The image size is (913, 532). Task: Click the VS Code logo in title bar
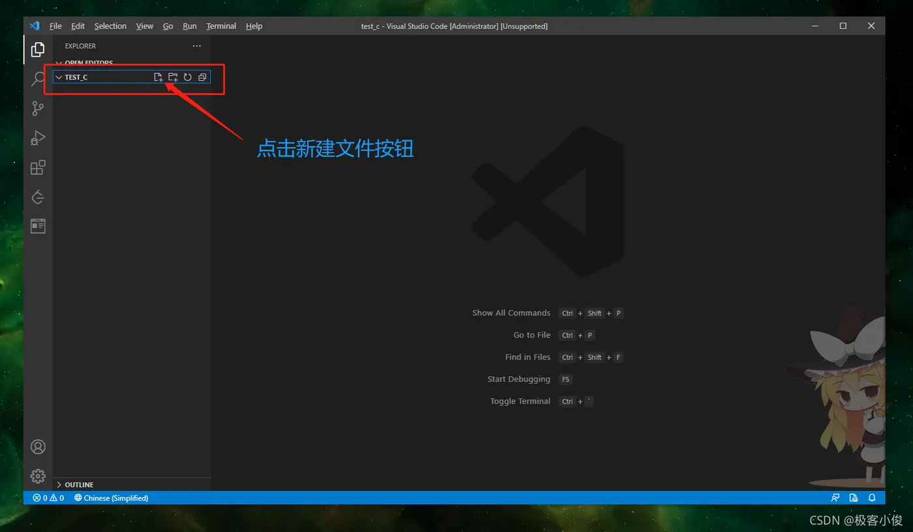(35, 26)
